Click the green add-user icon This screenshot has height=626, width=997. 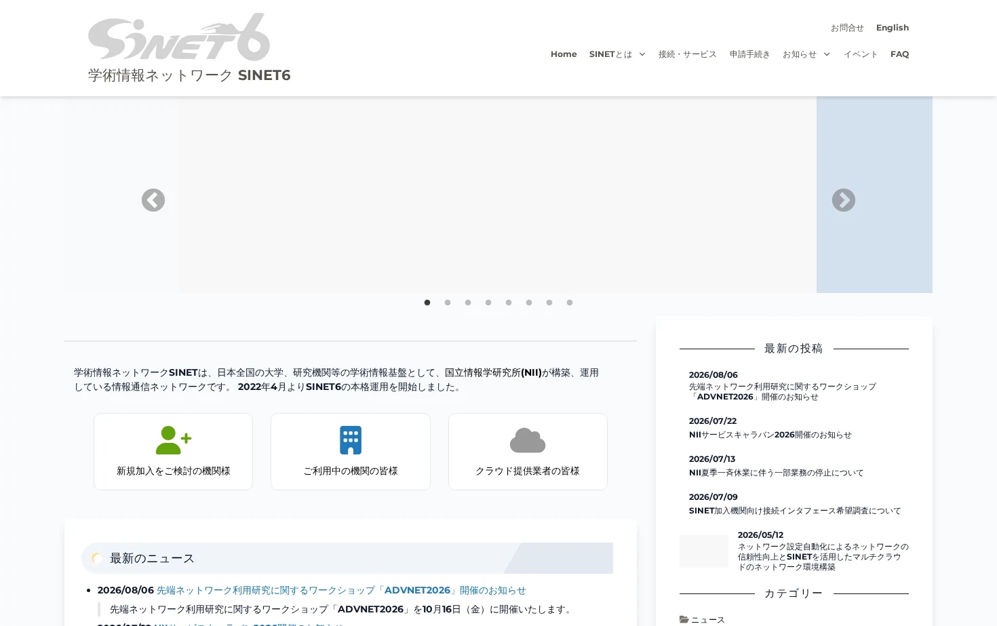(174, 440)
